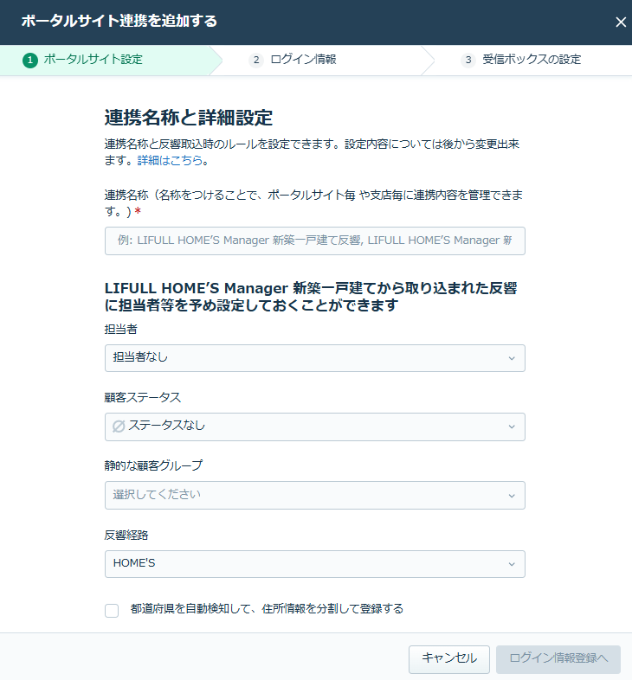Screen dimensions: 632x680
Task: Click the LIFULL HOME'S Manager 新築一戸建て section heading
Action: [311, 297]
